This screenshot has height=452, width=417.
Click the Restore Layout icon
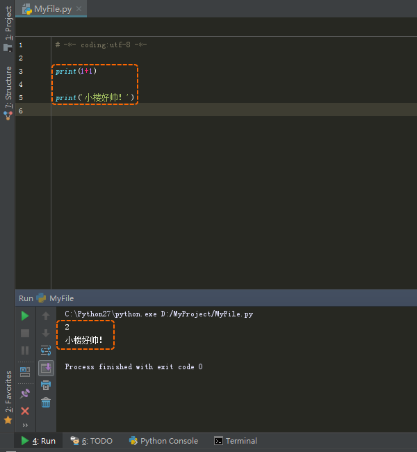pyautogui.click(x=25, y=371)
